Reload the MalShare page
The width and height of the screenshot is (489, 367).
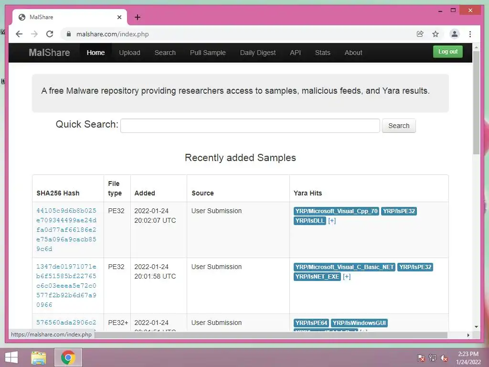pyautogui.click(x=50, y=34)
